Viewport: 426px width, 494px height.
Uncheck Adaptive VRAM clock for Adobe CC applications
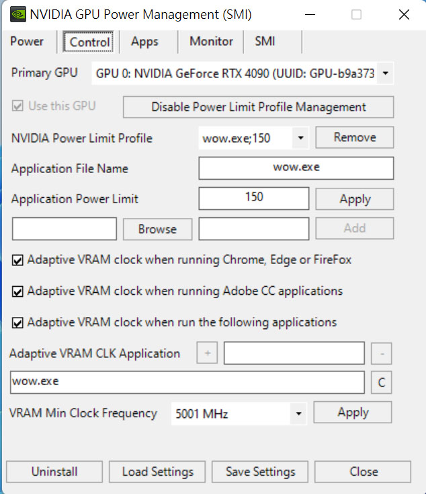tap(17, 291)
